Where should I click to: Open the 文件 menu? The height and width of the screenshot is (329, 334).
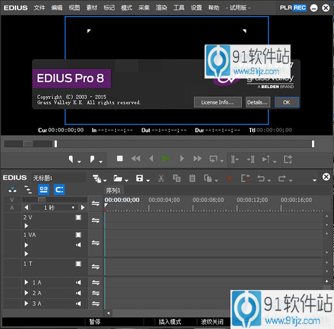coord(39,8)
